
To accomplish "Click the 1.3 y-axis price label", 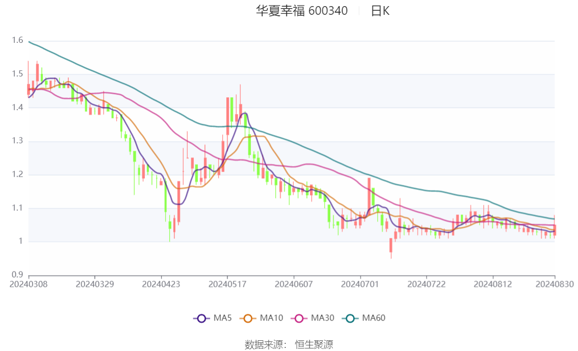I will 17,141.
